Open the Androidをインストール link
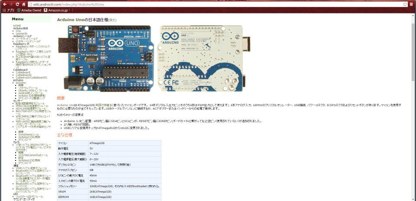 click(31, 93)
